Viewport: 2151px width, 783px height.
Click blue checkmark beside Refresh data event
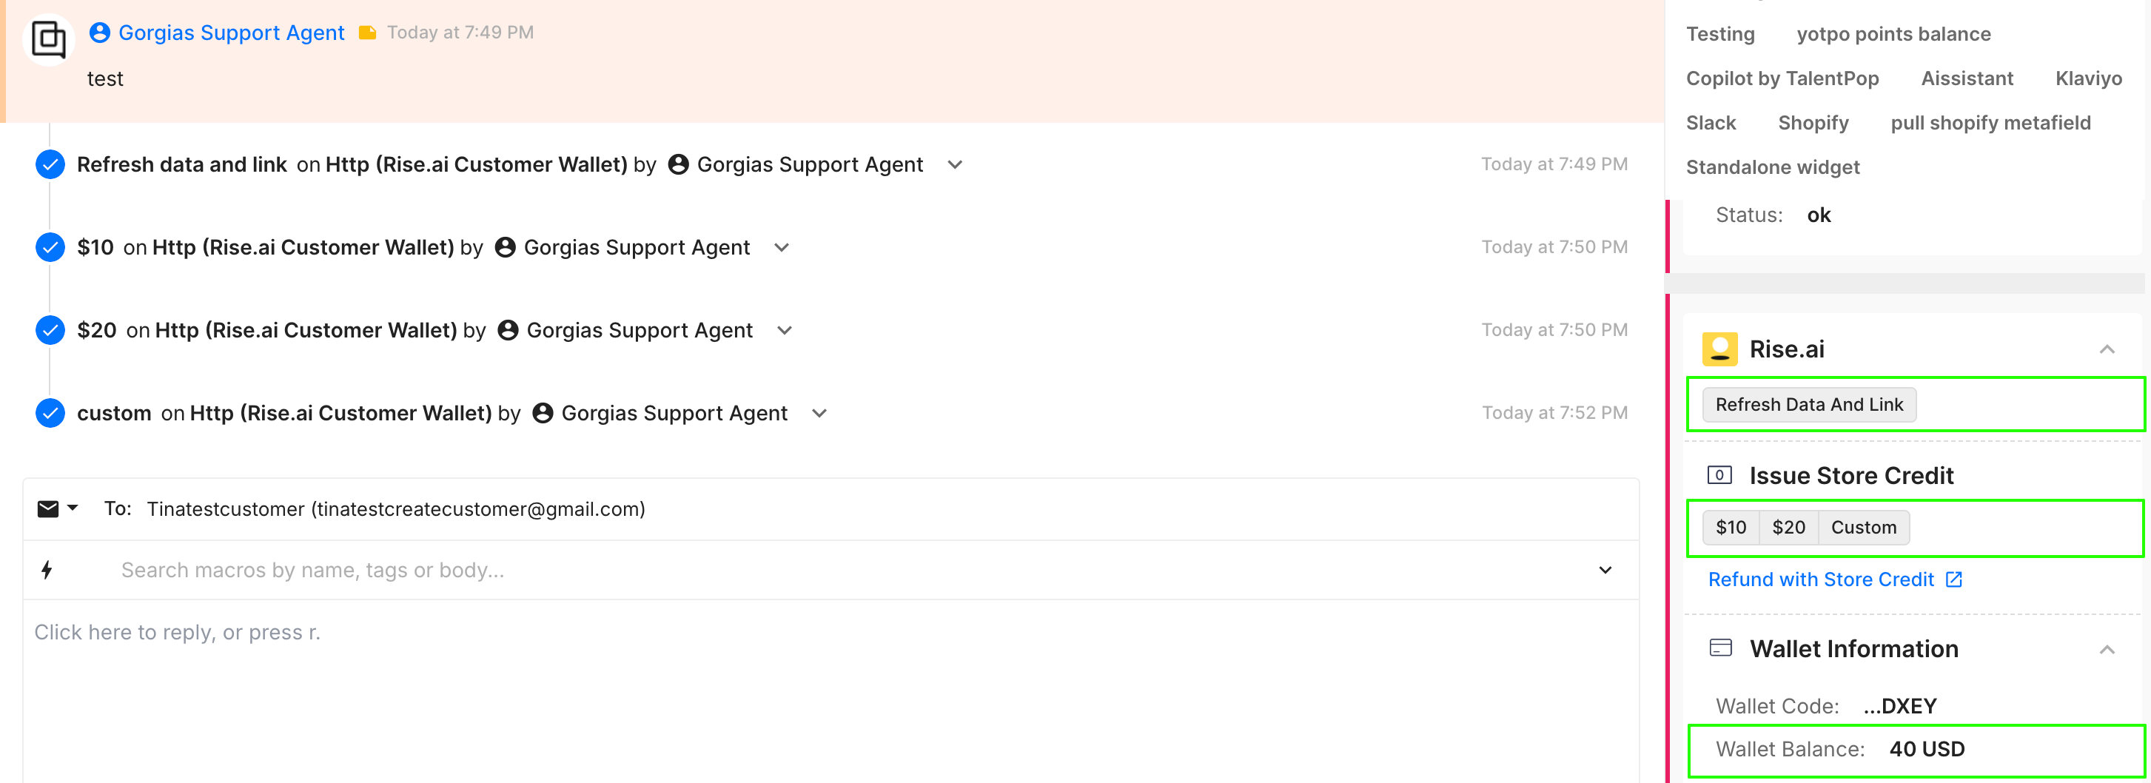coord(50,164)
